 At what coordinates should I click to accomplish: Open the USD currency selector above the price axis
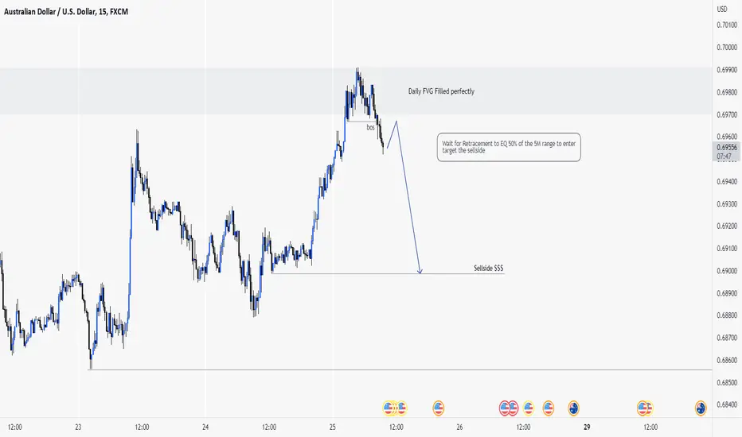coord(721,9)
